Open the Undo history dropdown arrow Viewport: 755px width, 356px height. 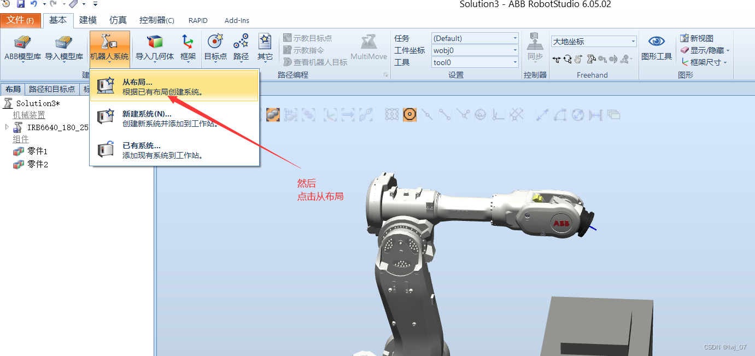pyautogui.click(x=44, y=4)
